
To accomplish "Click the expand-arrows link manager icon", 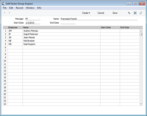I will (x=135, y=13).
